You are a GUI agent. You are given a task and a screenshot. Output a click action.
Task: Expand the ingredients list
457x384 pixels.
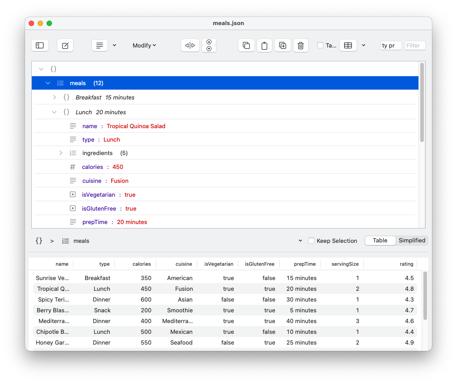point(60,153)
